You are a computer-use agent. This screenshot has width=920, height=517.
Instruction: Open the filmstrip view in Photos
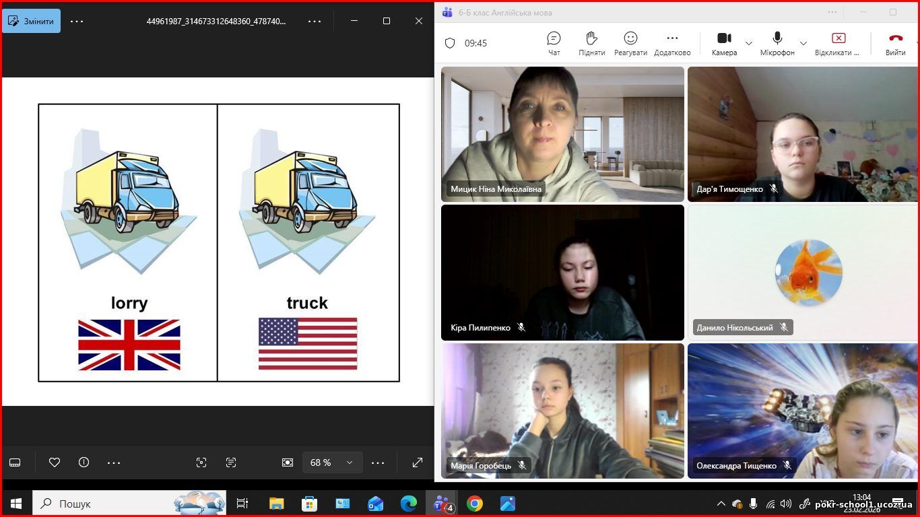point(15,462)
